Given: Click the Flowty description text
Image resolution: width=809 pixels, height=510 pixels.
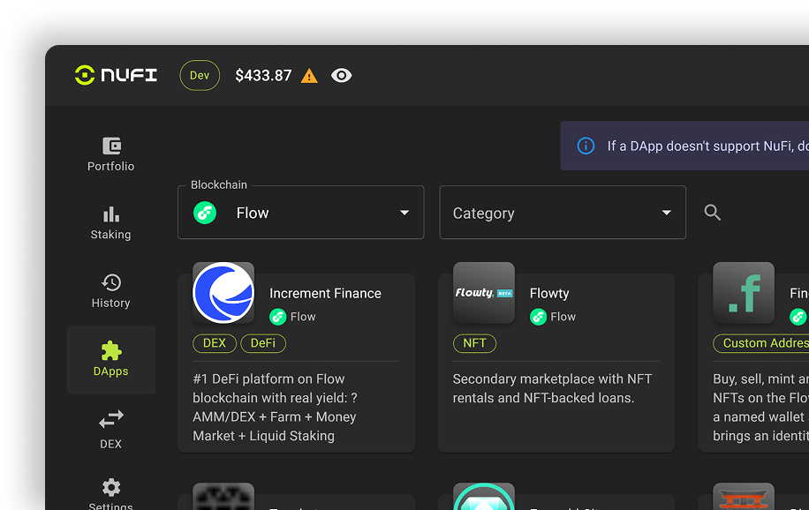Looking at the screenshot, I should click(553, 388).
